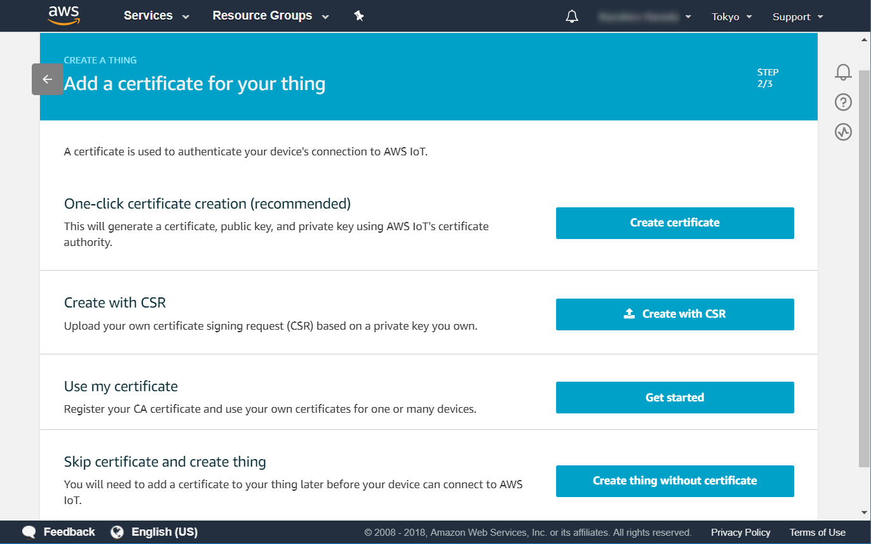This screenshot has width=871, height=544.
Task: Click the pin shortcut icon in navbar
Action: pos(359,16)
